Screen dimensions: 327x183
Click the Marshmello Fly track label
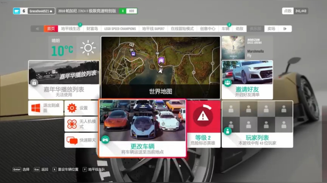[255, 53]
